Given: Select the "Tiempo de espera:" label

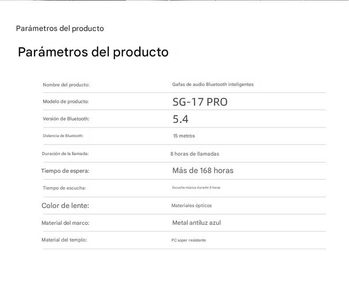Looking at the screenshot, I should click(x=65, y=171).
